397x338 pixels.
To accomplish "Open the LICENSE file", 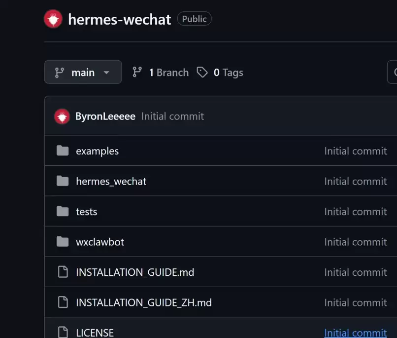I will (x=95, y=333).
